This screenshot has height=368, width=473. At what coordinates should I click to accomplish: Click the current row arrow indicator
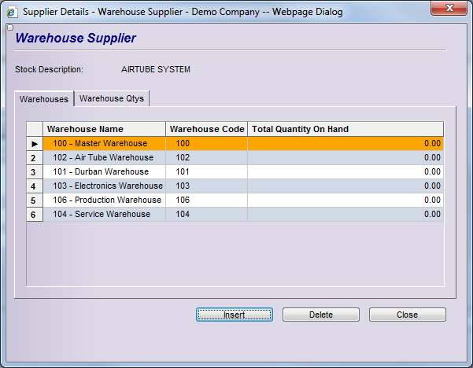(x=35, y=144)
